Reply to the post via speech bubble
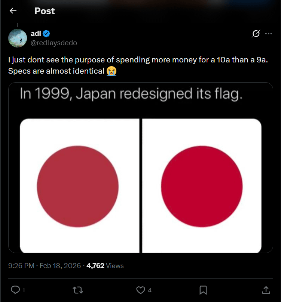 click(x=15, y=290)
